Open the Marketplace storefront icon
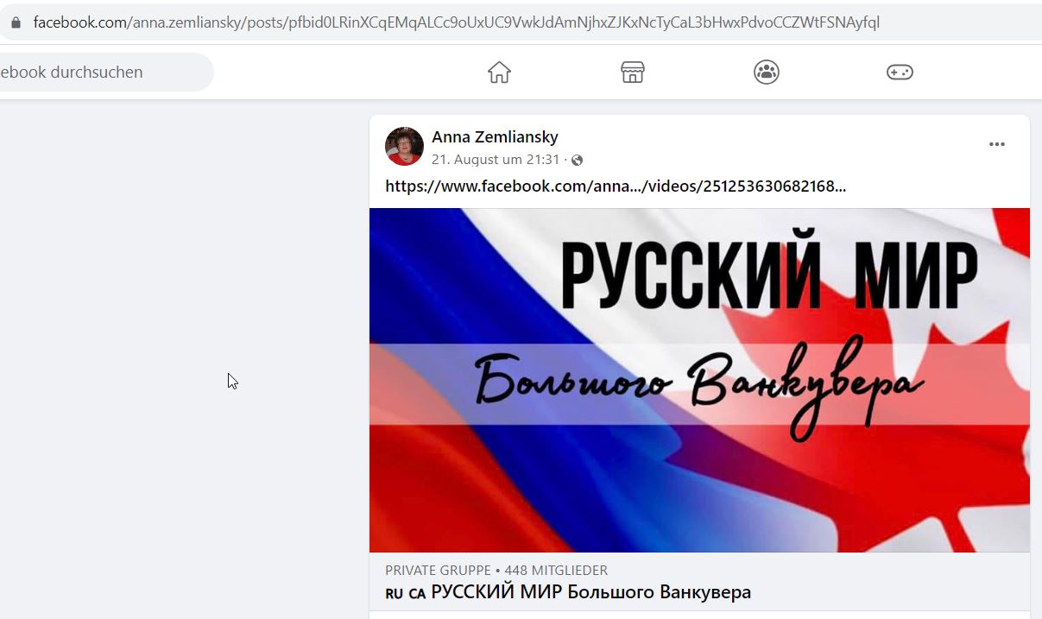 click(x=633, y=73)
